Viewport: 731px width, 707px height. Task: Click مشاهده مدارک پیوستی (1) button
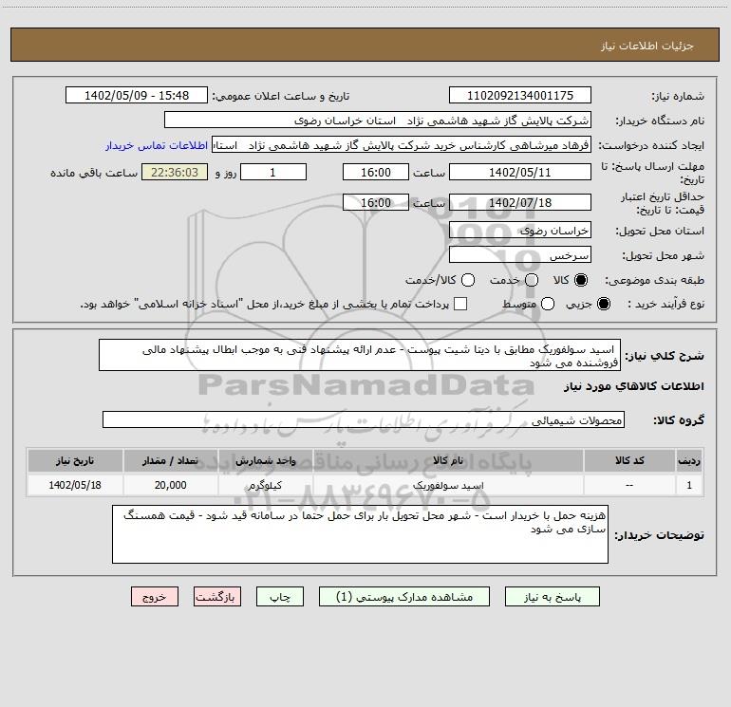[404, 597]
